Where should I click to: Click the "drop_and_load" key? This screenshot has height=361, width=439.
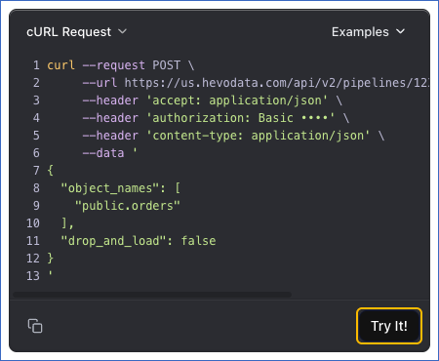(x=113, y=241)
